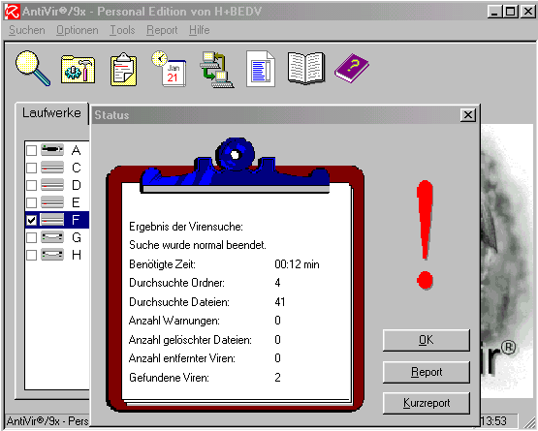Screen dimensions: 538x431
Task: Select drive letter H label
Action: [x=77, y=255]
